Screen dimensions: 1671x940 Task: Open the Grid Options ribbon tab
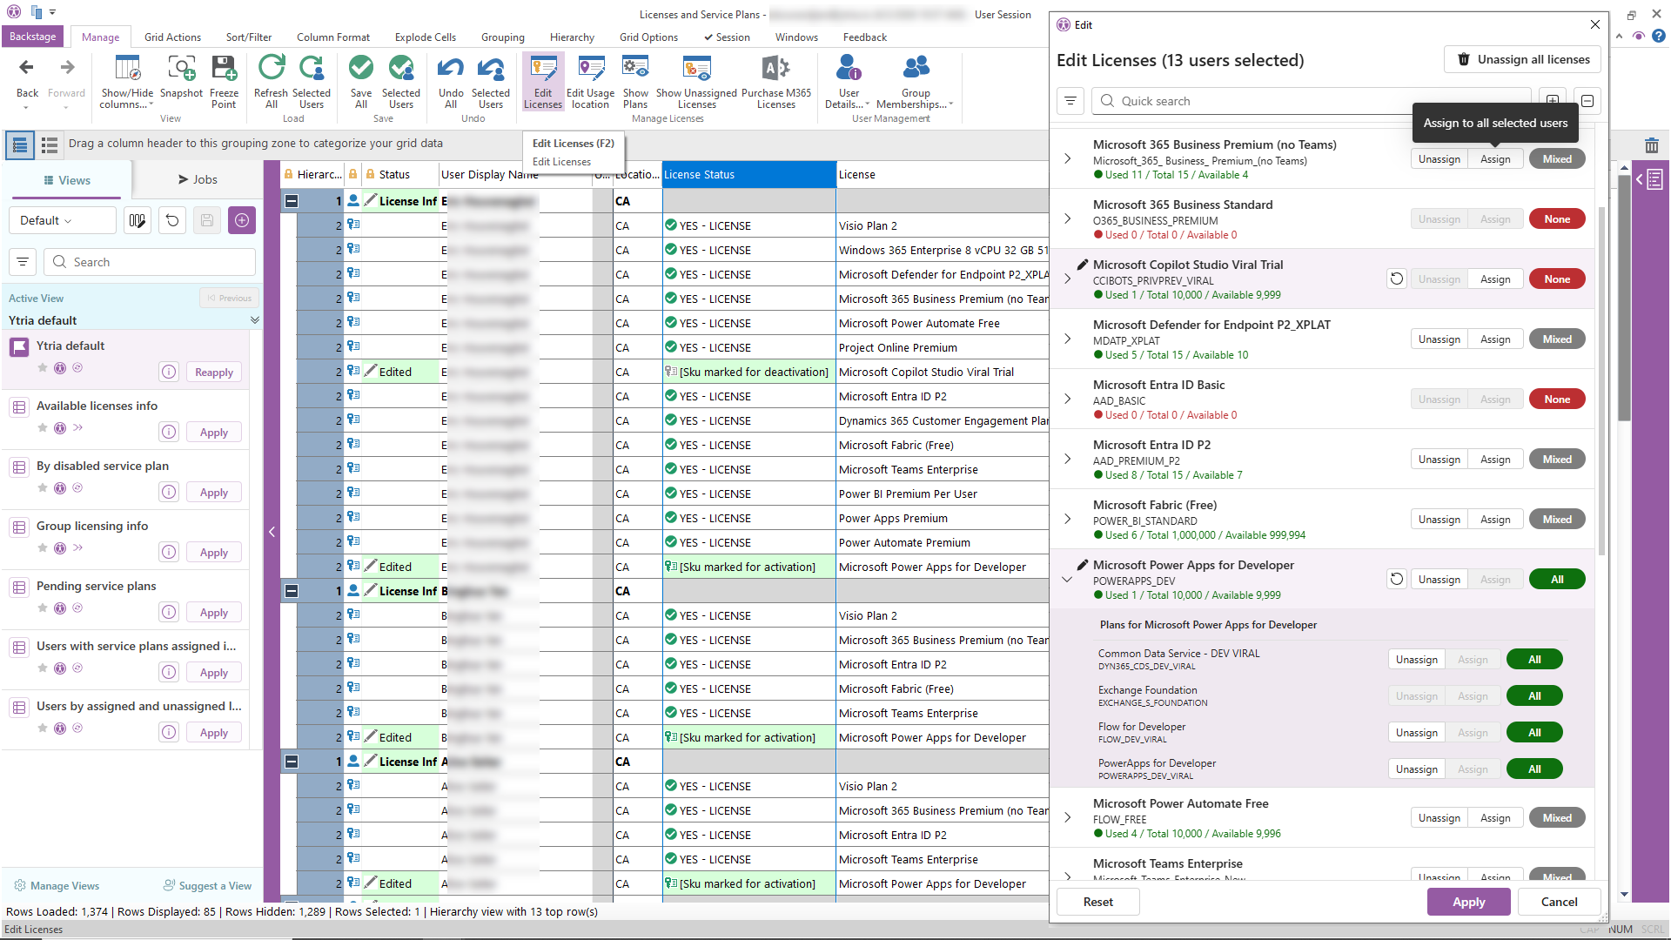point(648,37)
